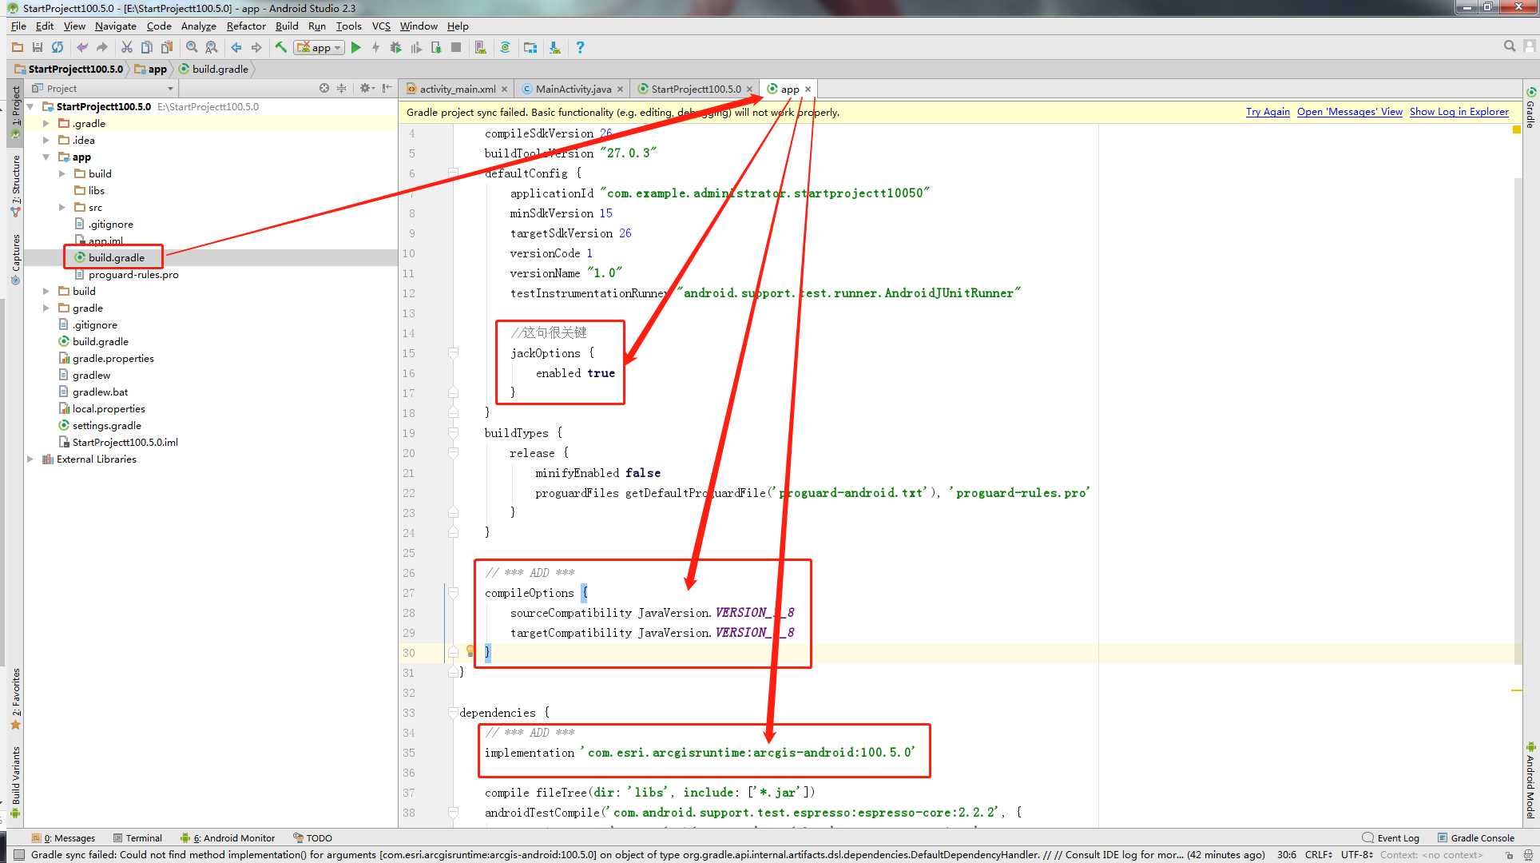Expand the External Libraries node
The width and height of the screenshot is (1540, 863).
coord(30,459)
